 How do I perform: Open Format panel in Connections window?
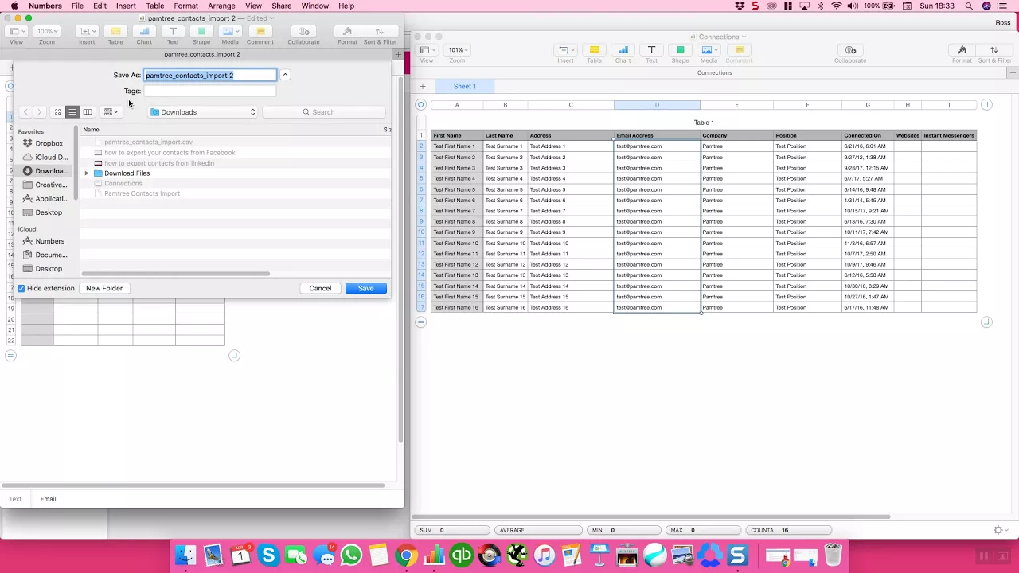(962, 50)
